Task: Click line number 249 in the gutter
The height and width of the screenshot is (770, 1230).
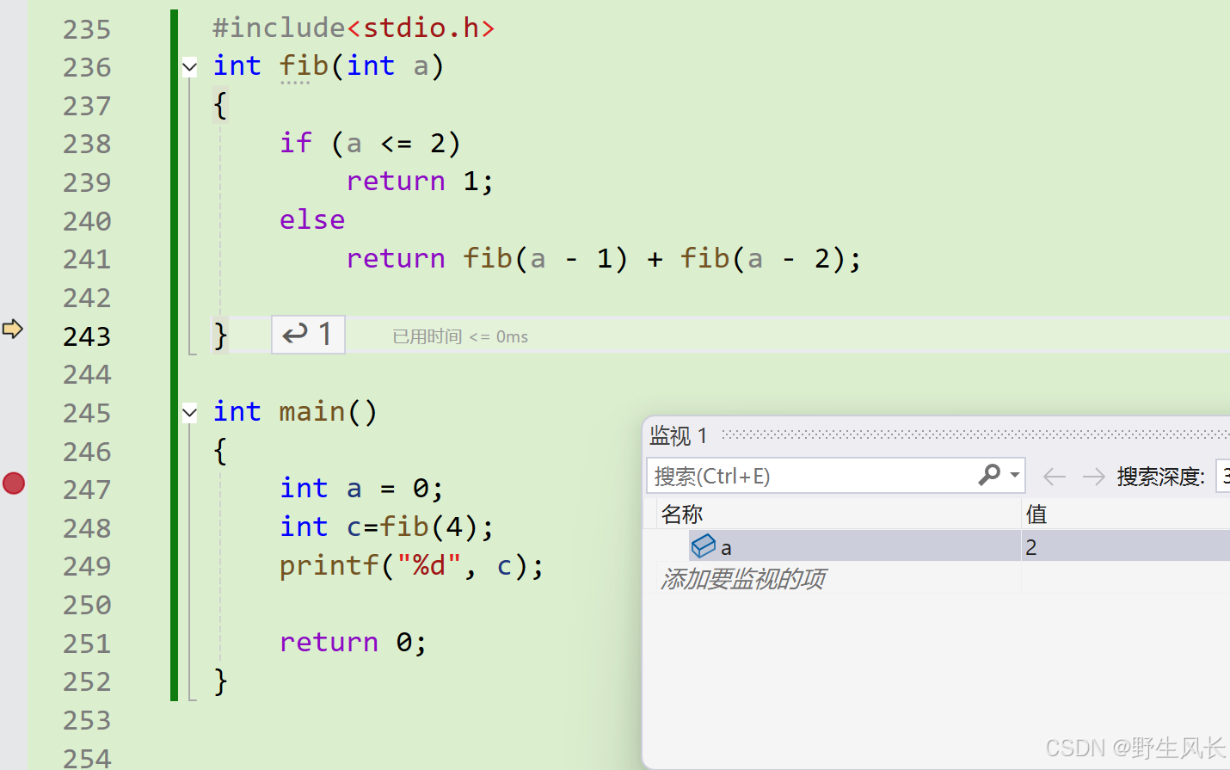Action: (x=87, y=566)
